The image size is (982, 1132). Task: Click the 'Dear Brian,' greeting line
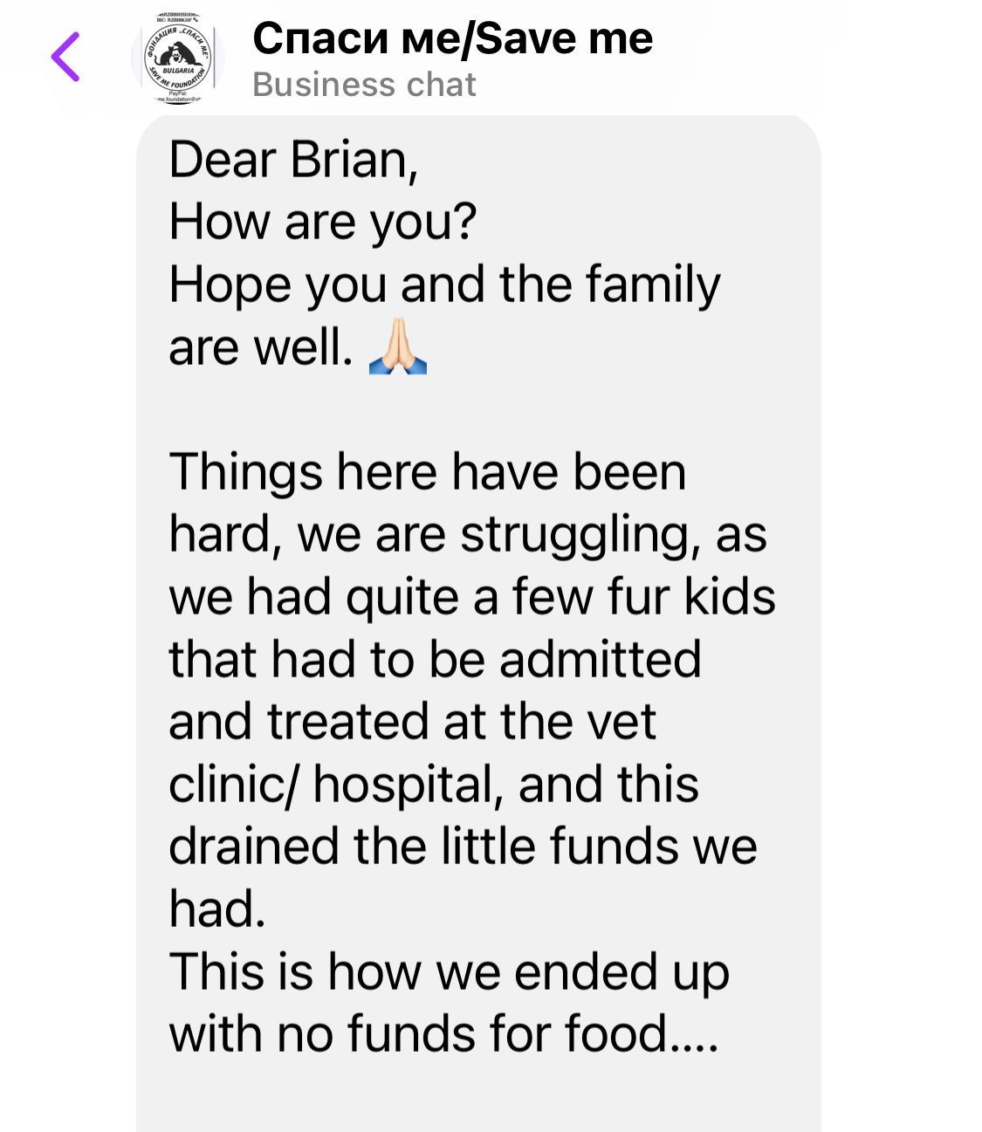[x=294, y=160]
